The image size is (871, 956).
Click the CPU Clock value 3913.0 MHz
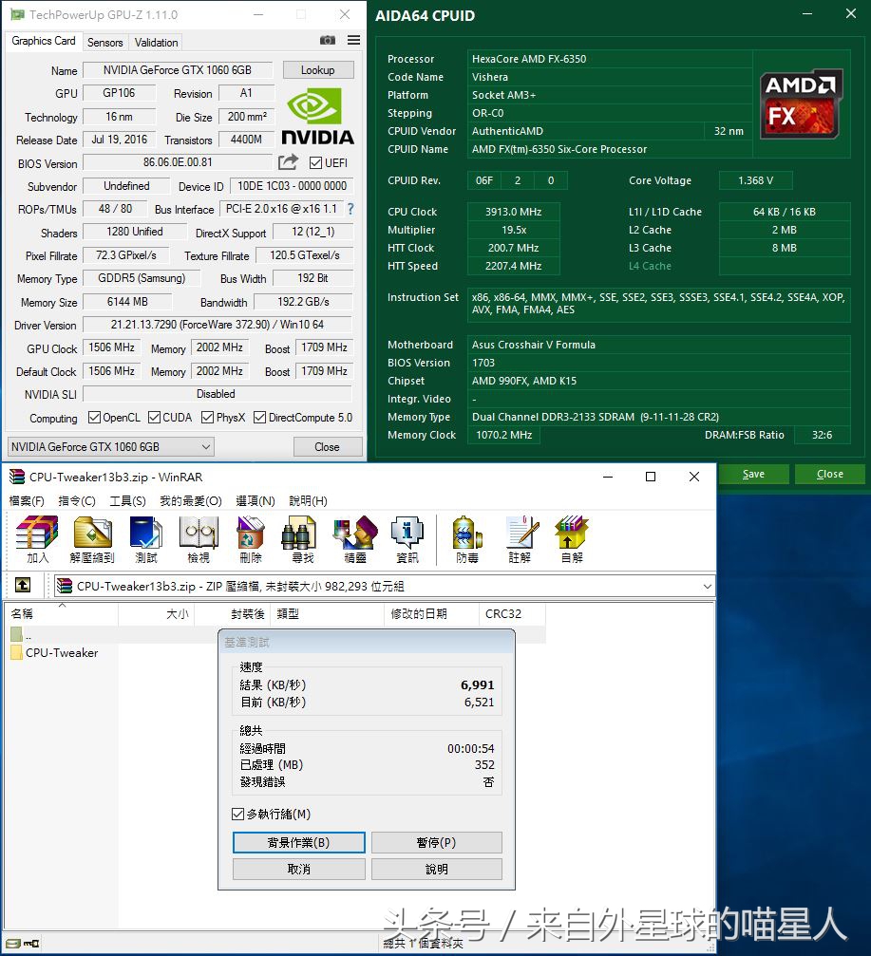click(514, 212)
